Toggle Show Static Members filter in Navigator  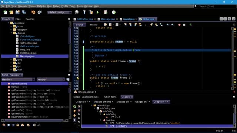click(x=13, y=125)
